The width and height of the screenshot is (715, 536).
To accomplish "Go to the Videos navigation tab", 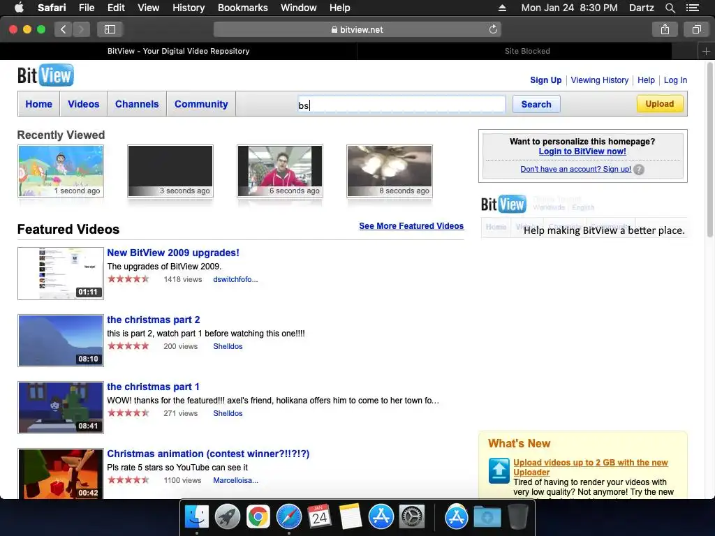I will [x=84, y=104].
